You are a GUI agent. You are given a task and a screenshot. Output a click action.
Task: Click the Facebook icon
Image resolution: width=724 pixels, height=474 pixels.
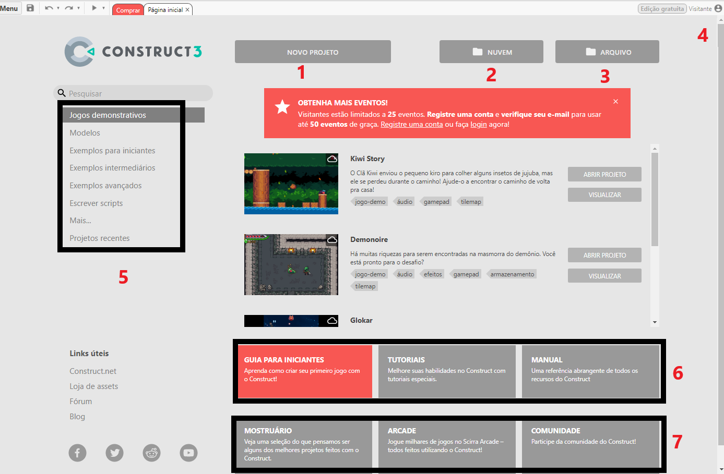tap(77, 453)
